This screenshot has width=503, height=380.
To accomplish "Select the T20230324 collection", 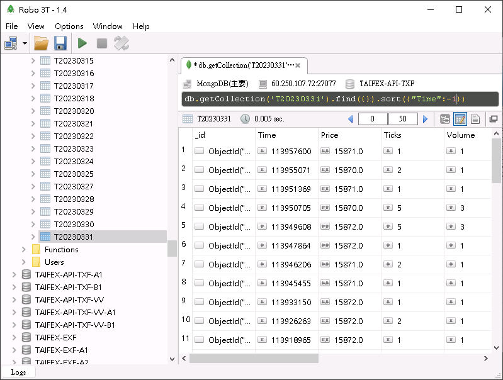I will 74,161.
